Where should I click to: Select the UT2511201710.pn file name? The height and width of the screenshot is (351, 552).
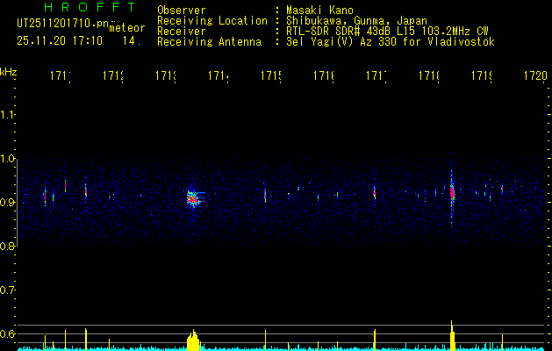63,24
